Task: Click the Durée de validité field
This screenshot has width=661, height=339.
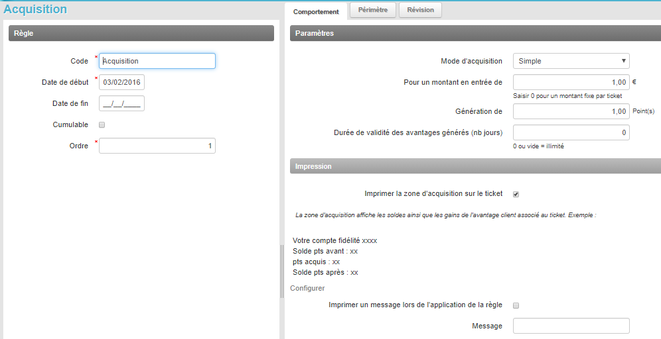Action: pos(571,132)
